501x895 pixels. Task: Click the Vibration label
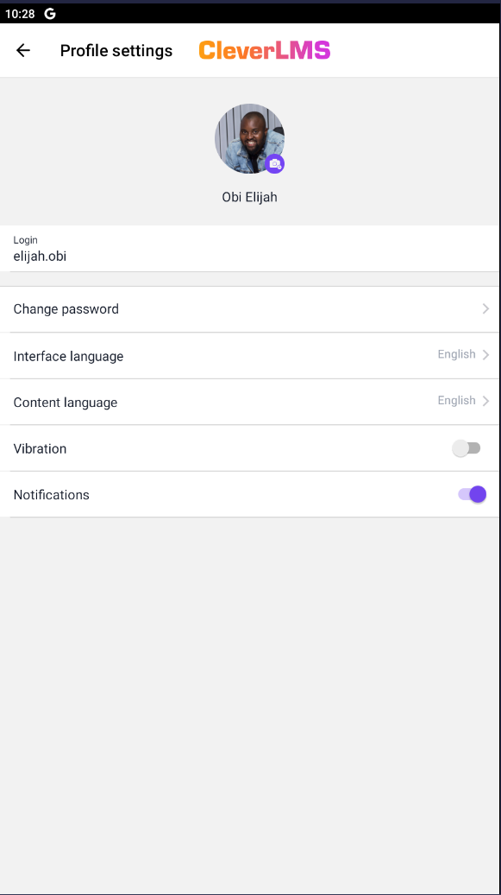click(40, 448)
